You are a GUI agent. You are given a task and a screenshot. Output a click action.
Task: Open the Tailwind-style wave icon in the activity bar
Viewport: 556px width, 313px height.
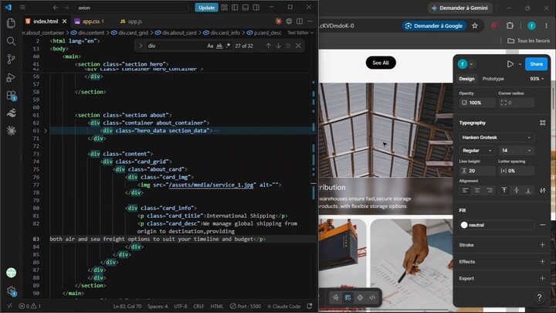(11, 113)
